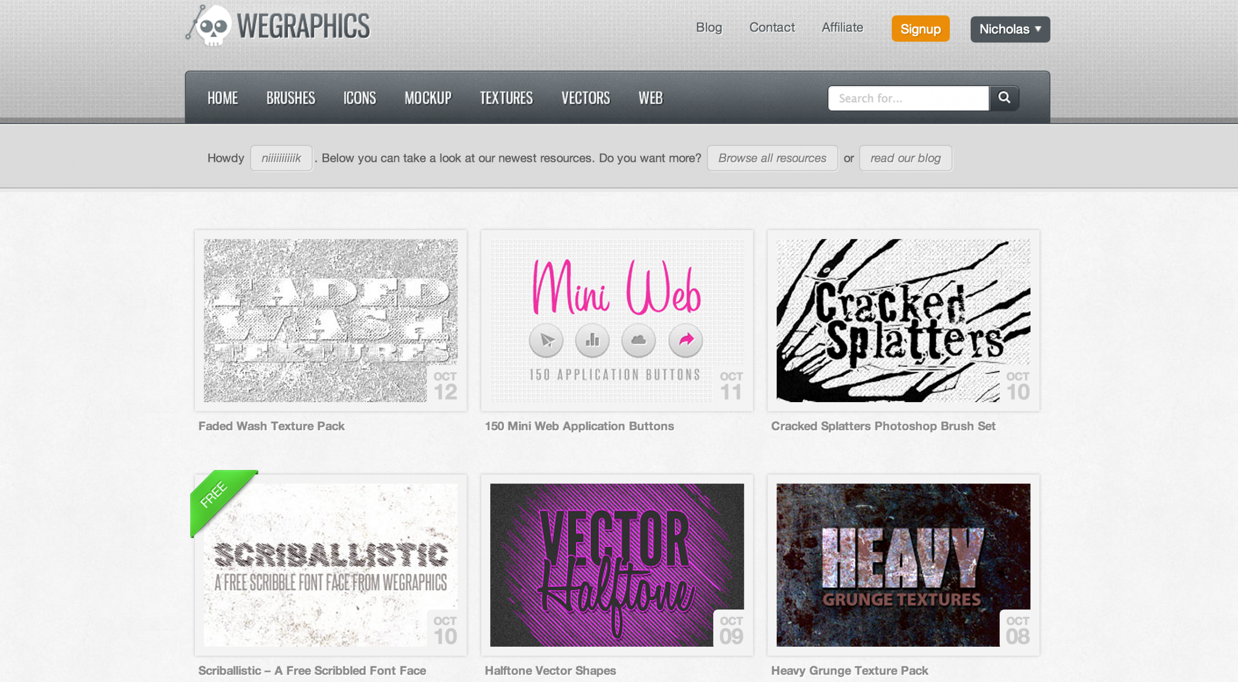Click Browse all resources button
1238x682 pixels.
point(772,158)
